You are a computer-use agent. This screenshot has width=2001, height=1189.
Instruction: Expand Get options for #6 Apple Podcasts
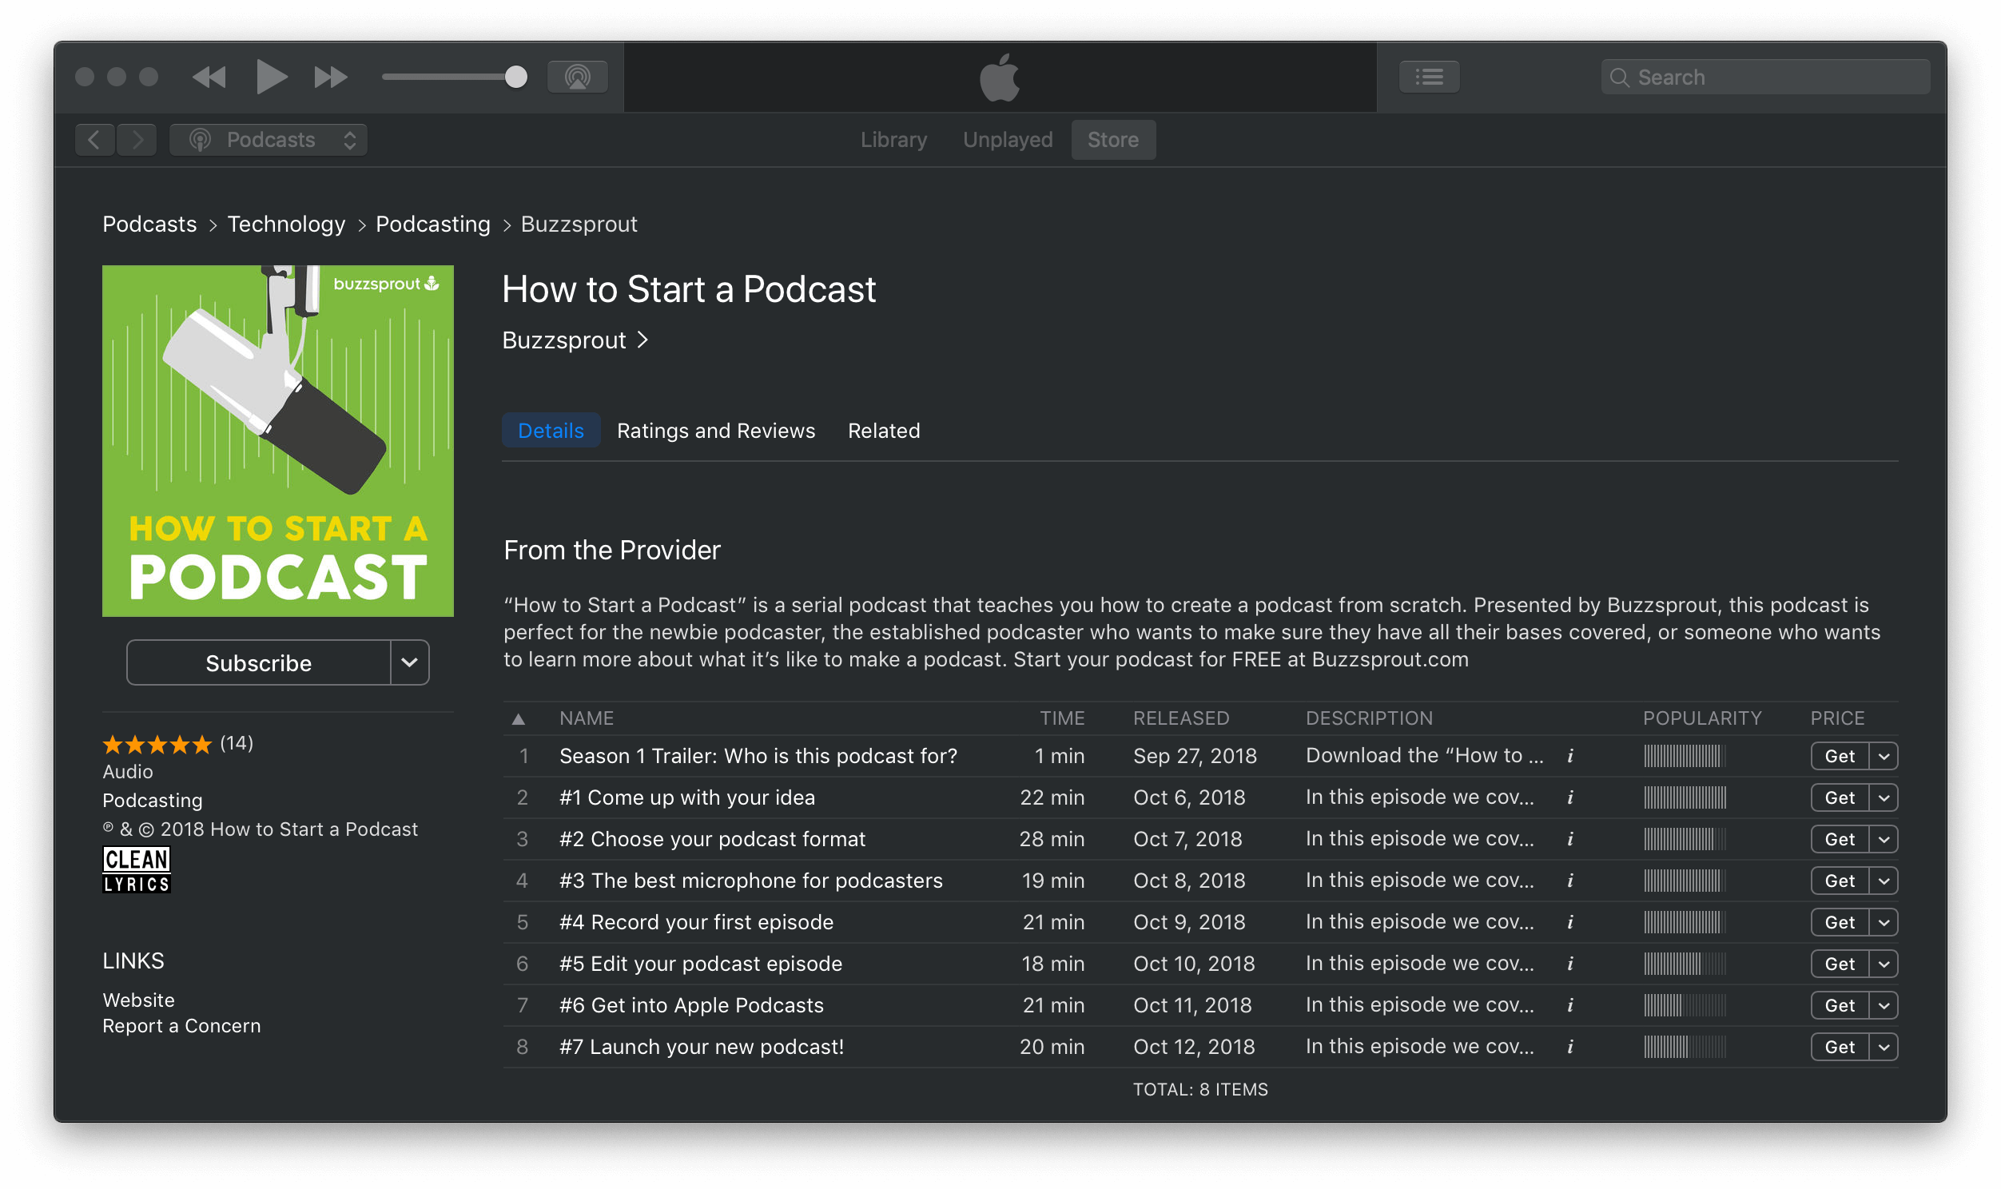1884,1005
